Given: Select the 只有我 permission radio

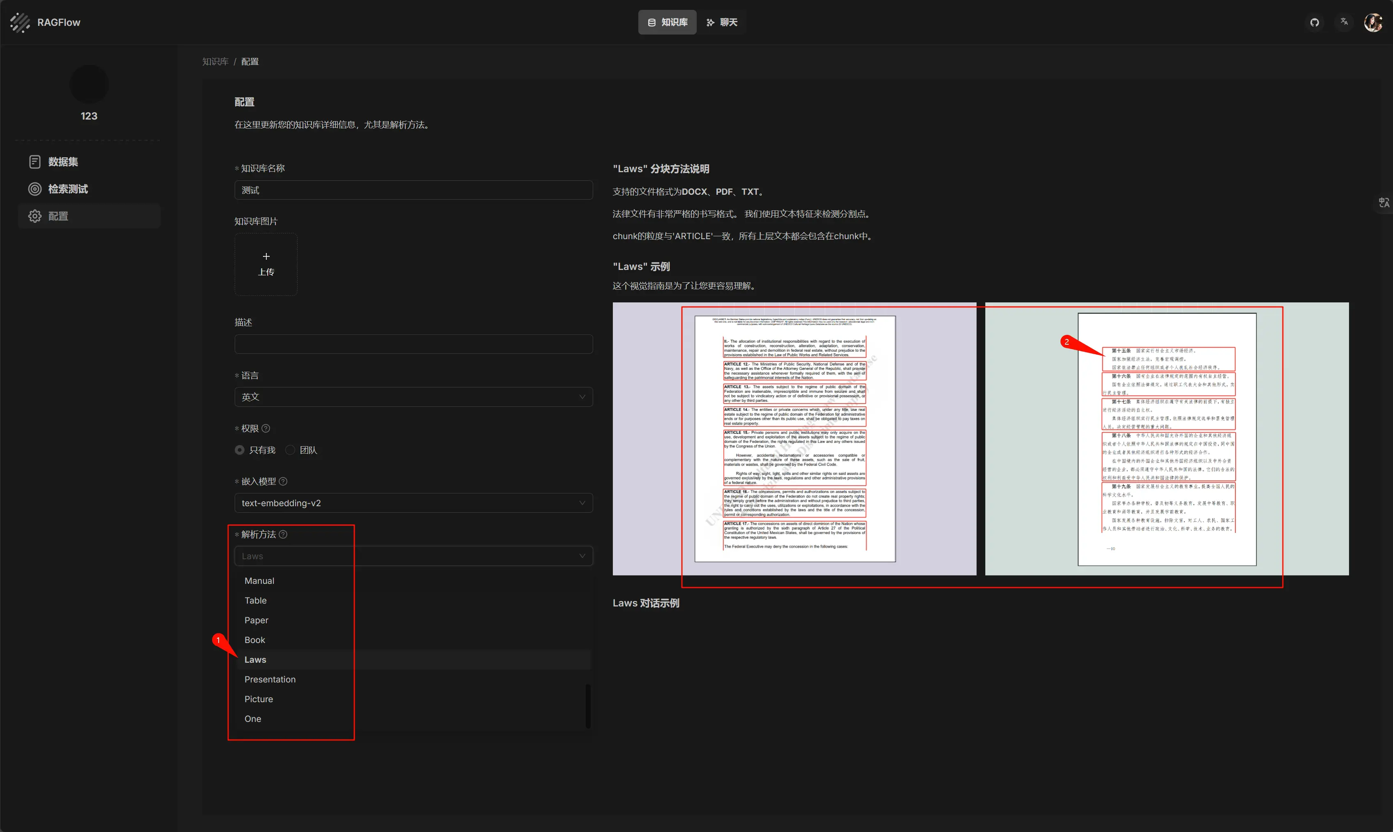Looking at the screenshot, I should pyautogui.click(x=240, y=450).
